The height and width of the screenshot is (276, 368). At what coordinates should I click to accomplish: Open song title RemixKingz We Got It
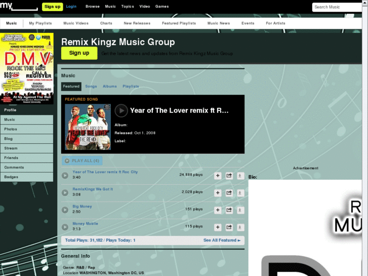click(x=93, y=189)
